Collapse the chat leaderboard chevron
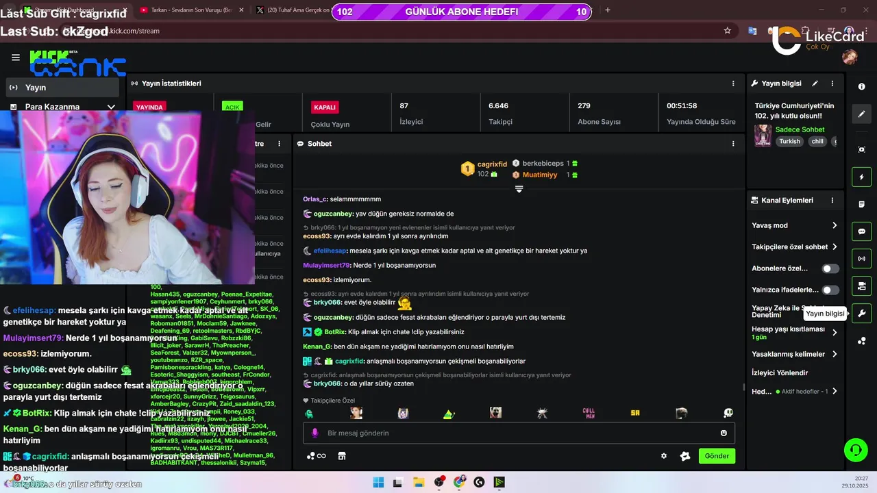 tap(519, 189)
